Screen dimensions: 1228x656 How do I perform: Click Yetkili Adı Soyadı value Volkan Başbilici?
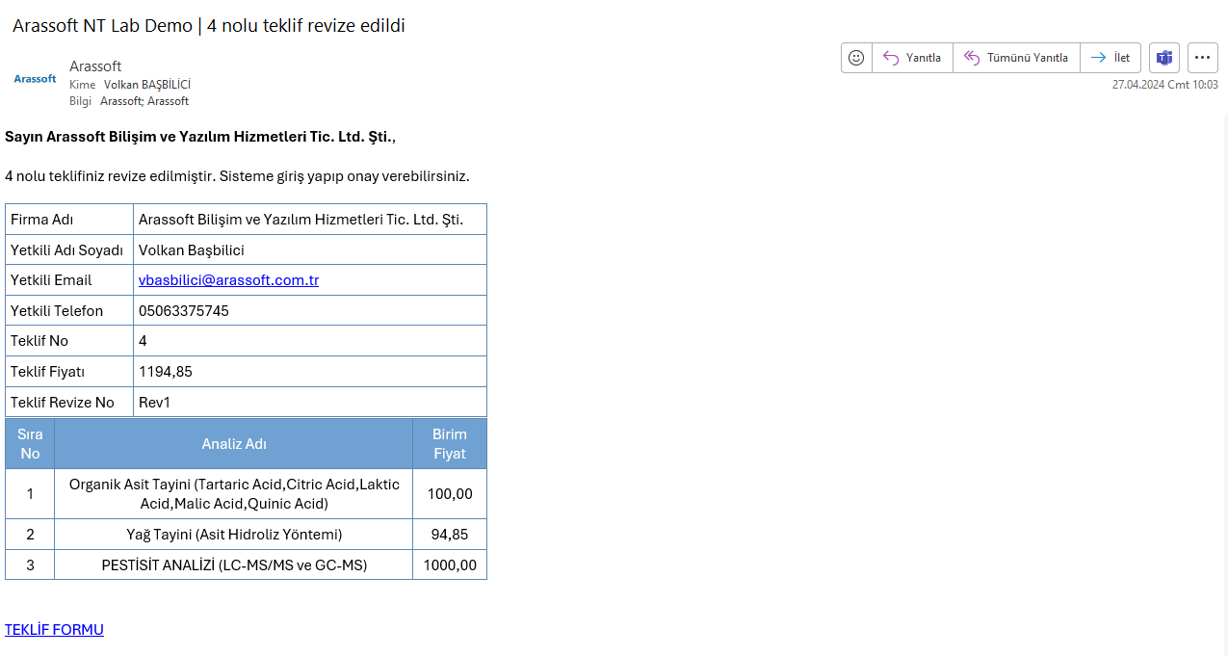tap(192, 250)
